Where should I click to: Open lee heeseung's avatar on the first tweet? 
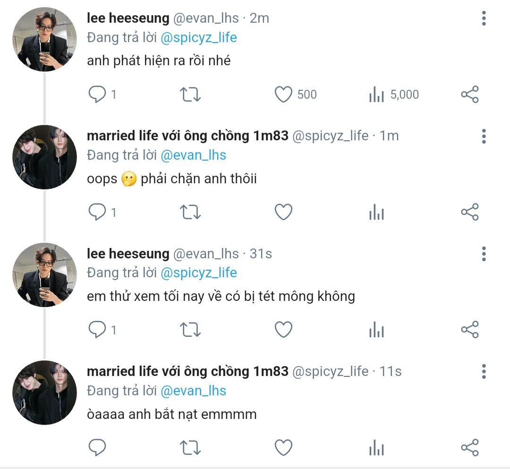(44, 39)
